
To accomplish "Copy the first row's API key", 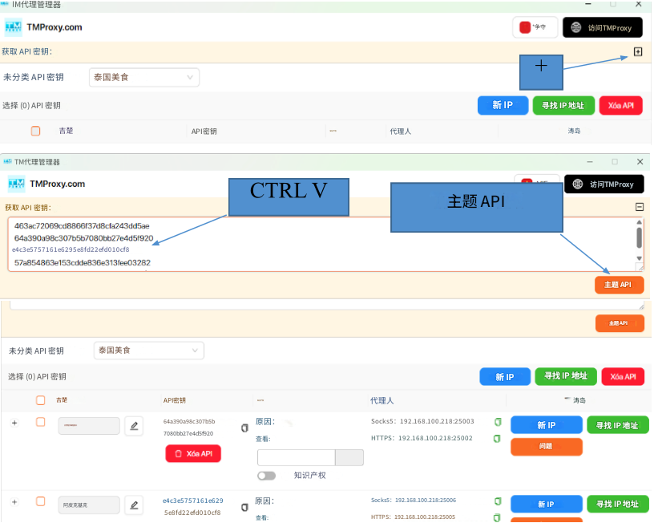I will pos(244,428).
